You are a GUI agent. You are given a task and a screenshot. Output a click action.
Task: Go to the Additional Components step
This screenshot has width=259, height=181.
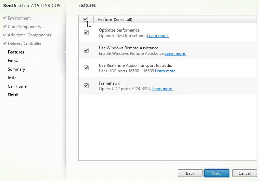(29, 35)
